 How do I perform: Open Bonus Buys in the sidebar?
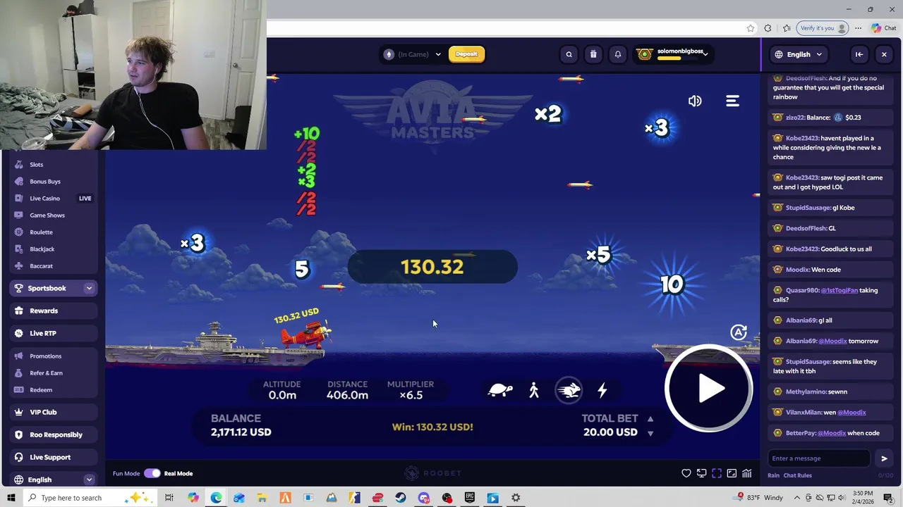[x=45, y=182]
